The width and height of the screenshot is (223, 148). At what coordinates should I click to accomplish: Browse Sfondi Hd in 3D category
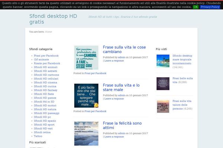click(x=44, y=101)
